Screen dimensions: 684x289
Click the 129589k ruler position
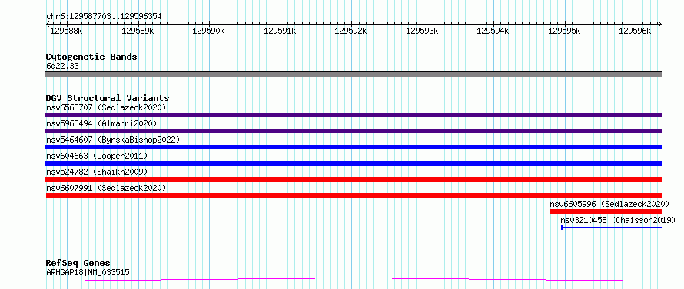[138, 31]
